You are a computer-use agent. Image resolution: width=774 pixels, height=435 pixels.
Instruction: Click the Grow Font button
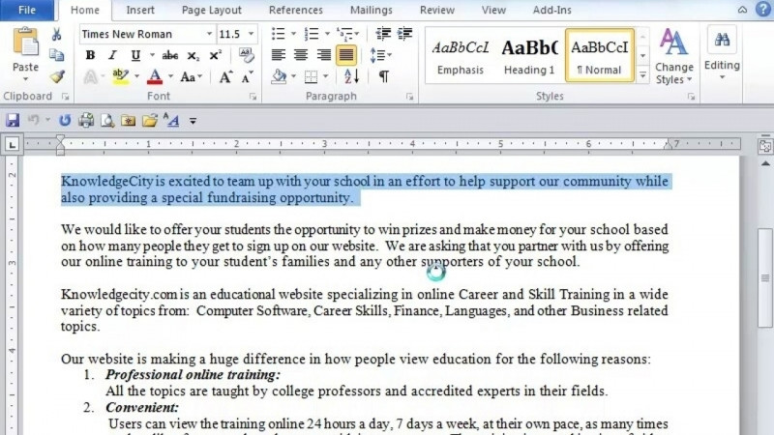225,77
